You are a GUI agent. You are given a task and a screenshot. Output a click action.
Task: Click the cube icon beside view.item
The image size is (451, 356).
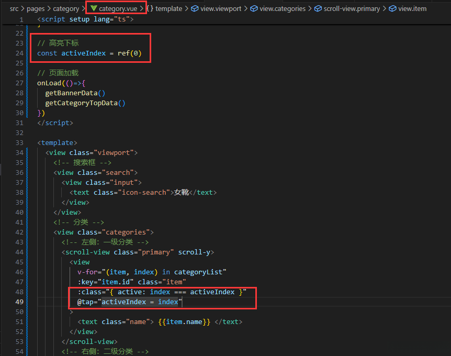[392, 8]
